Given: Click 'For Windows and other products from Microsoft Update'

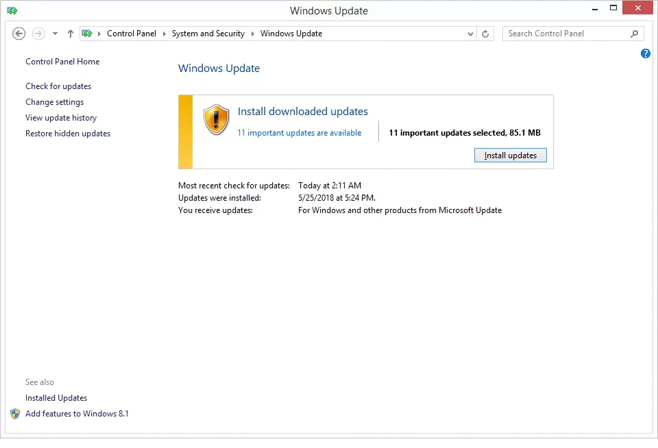Looking at the screenshot, I should click(400, 210).
